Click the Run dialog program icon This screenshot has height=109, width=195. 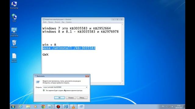click(38, 82)
